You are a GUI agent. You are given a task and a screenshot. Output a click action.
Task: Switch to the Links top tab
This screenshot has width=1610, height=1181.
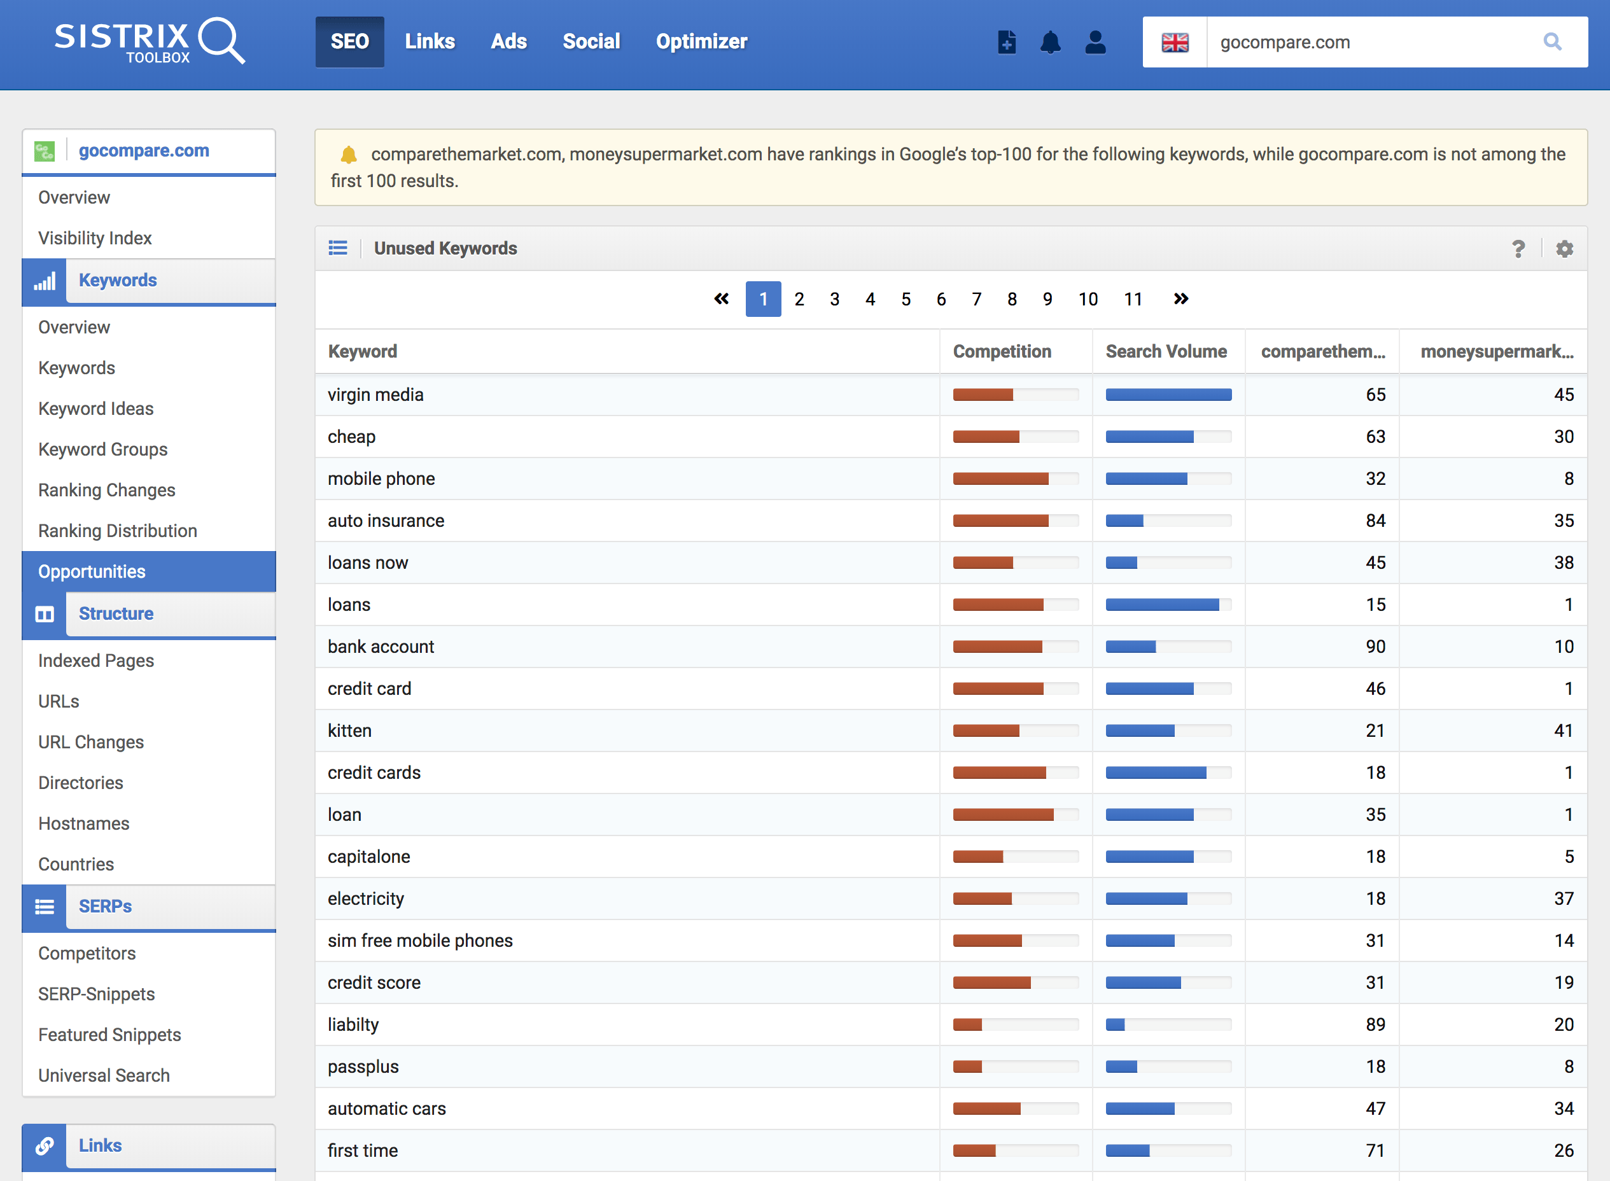(x=430, y=41)
